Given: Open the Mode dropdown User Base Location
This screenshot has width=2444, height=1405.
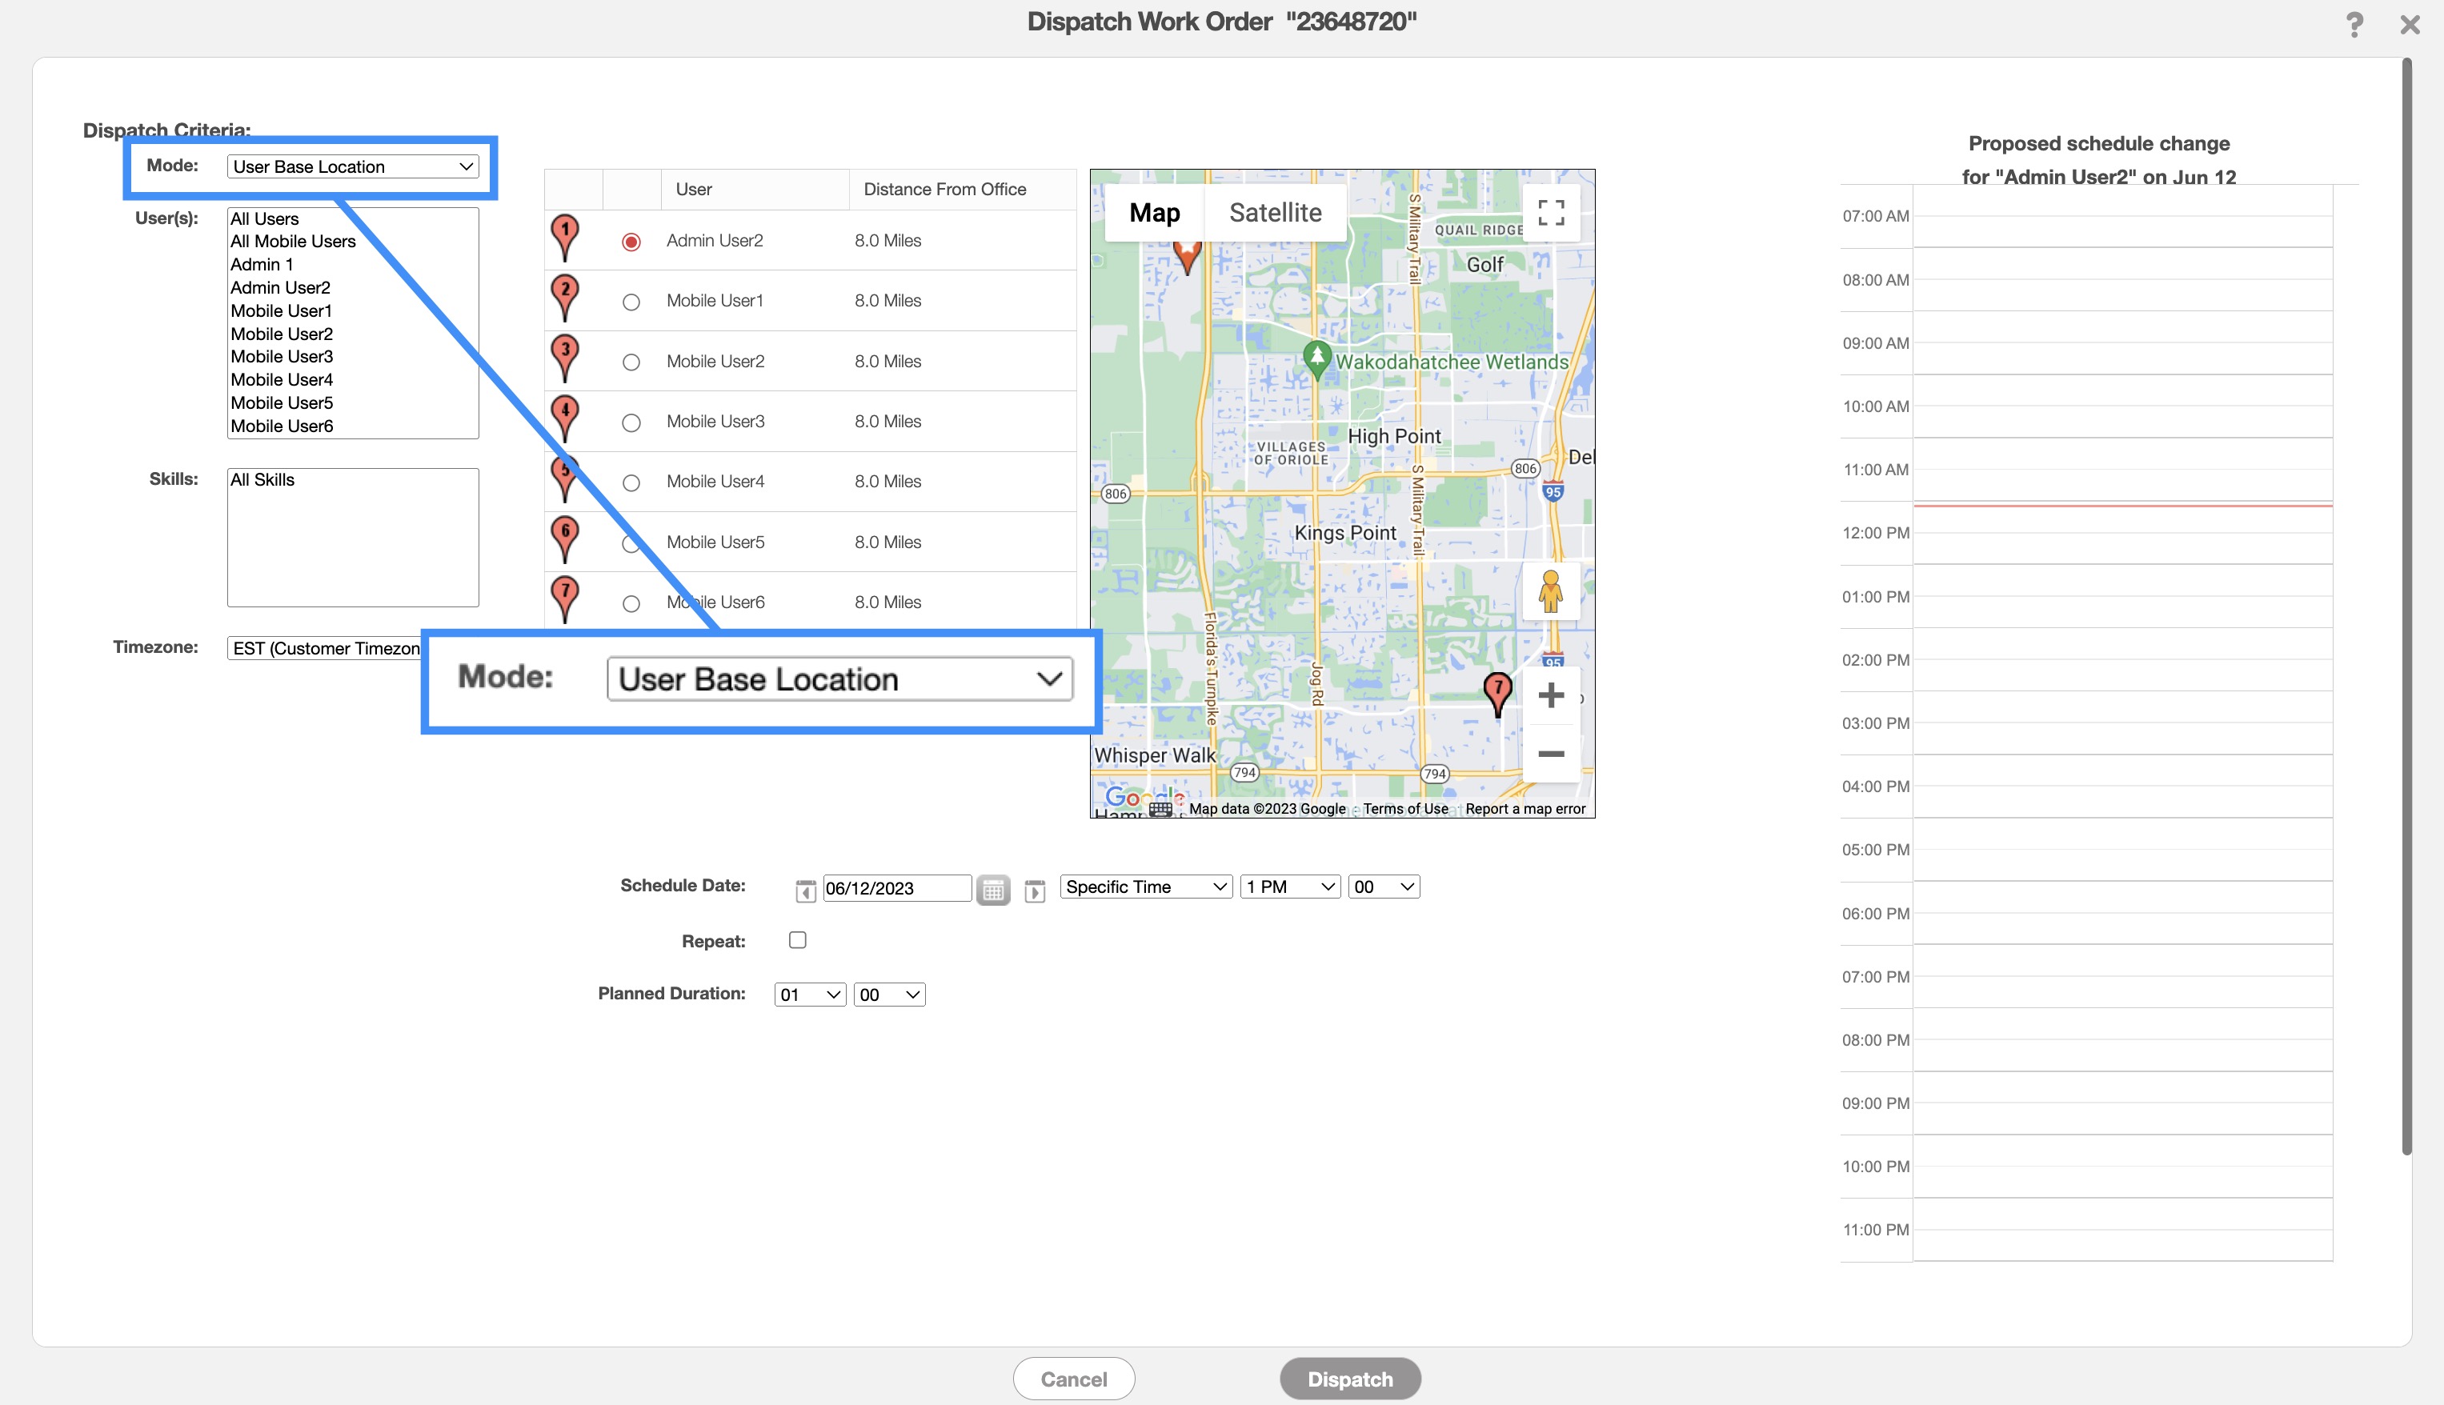Looking at the screenshot, I should click(352, 166).
